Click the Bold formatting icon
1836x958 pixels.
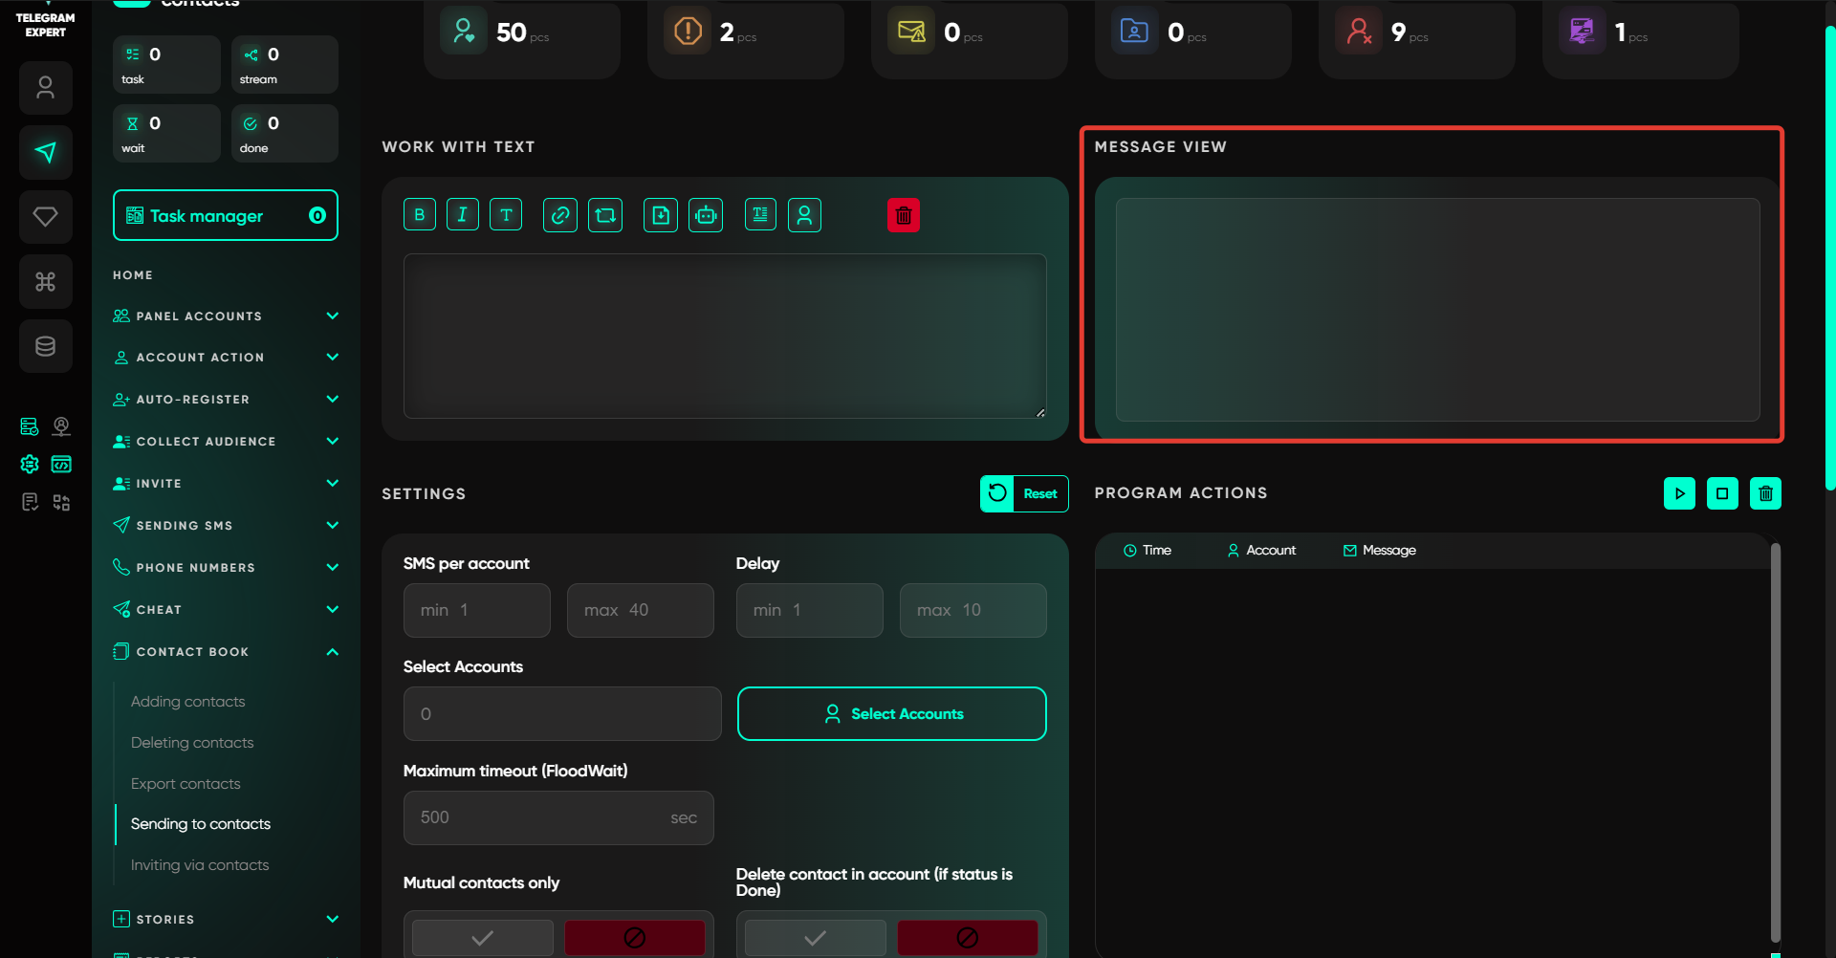pyautogui.click(x=419, y=215)
